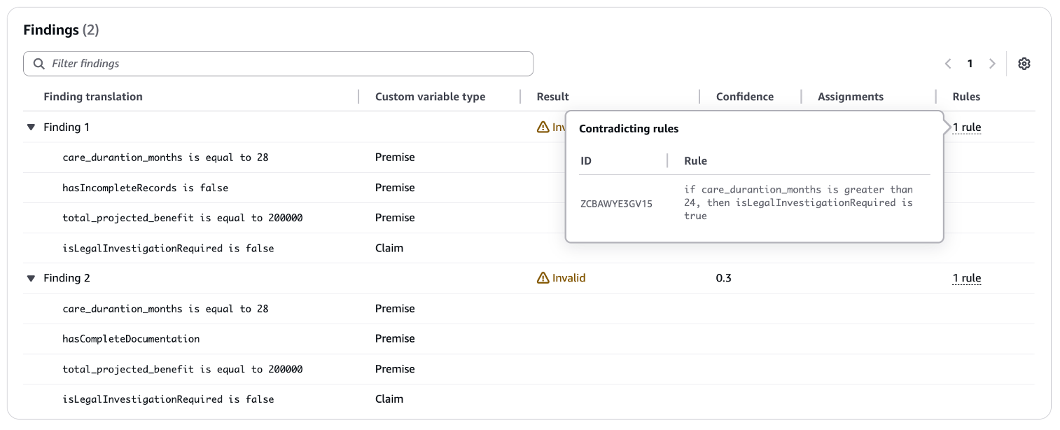This screenshot has height=430, width=1060.
Task: Open the 1 rule link for Finding 1
Action: click(966, 127)
